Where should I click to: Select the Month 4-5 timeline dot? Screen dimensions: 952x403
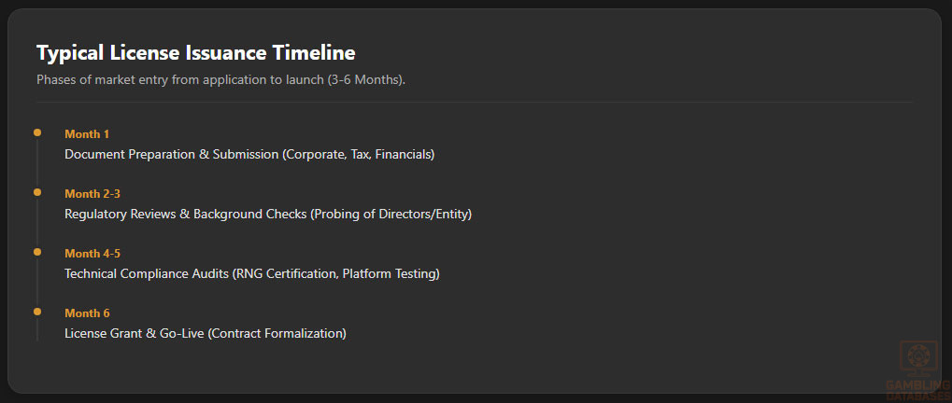click(37, 252)
